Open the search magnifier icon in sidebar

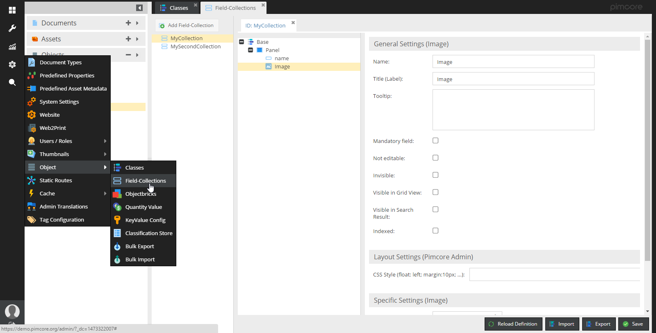click(12, 82)
